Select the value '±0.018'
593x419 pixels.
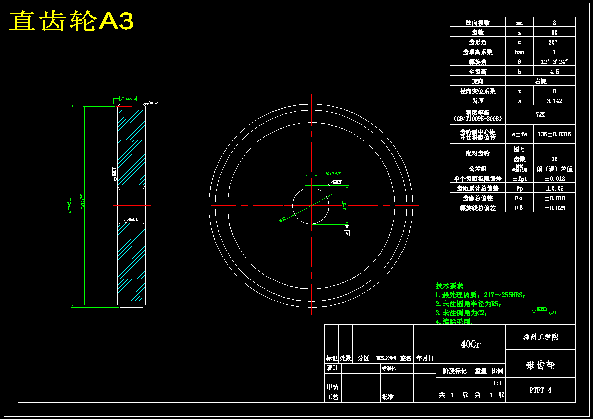[x=554, y=198]
